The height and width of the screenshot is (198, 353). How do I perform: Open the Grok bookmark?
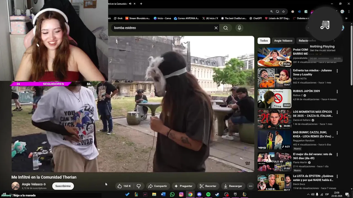[117, 18]
